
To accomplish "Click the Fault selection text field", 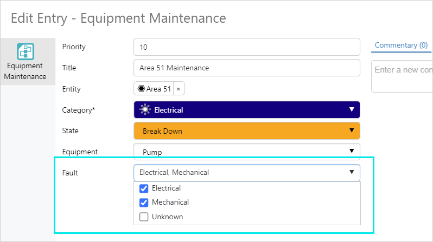I will click(x=239, y=173).
